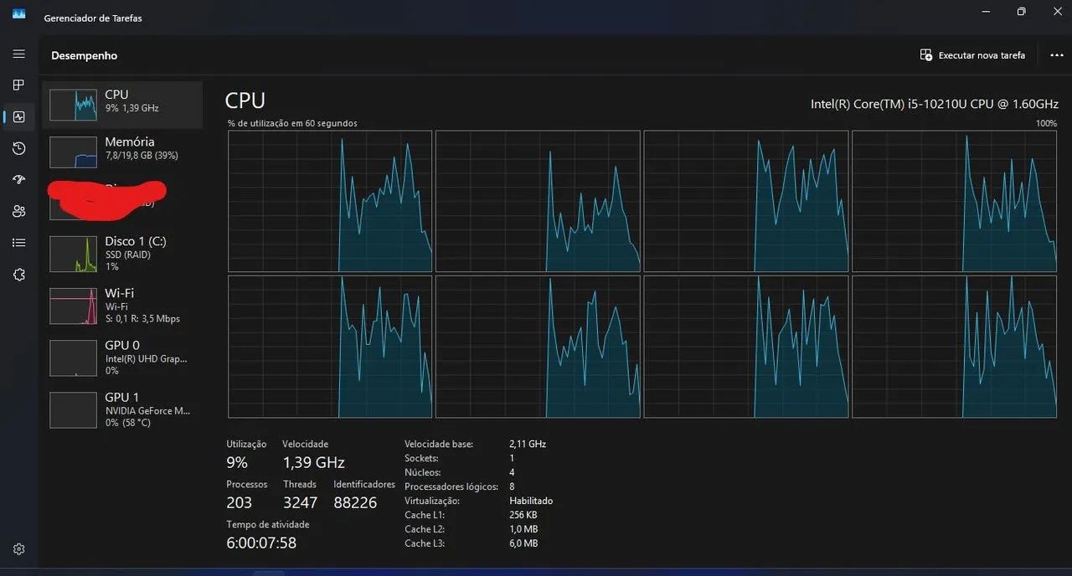The width and height of the screenshot is (1072, 576).
Task: Click the Wi-Fi mini graph thumbnail
Action: click(x=74, y=306)
